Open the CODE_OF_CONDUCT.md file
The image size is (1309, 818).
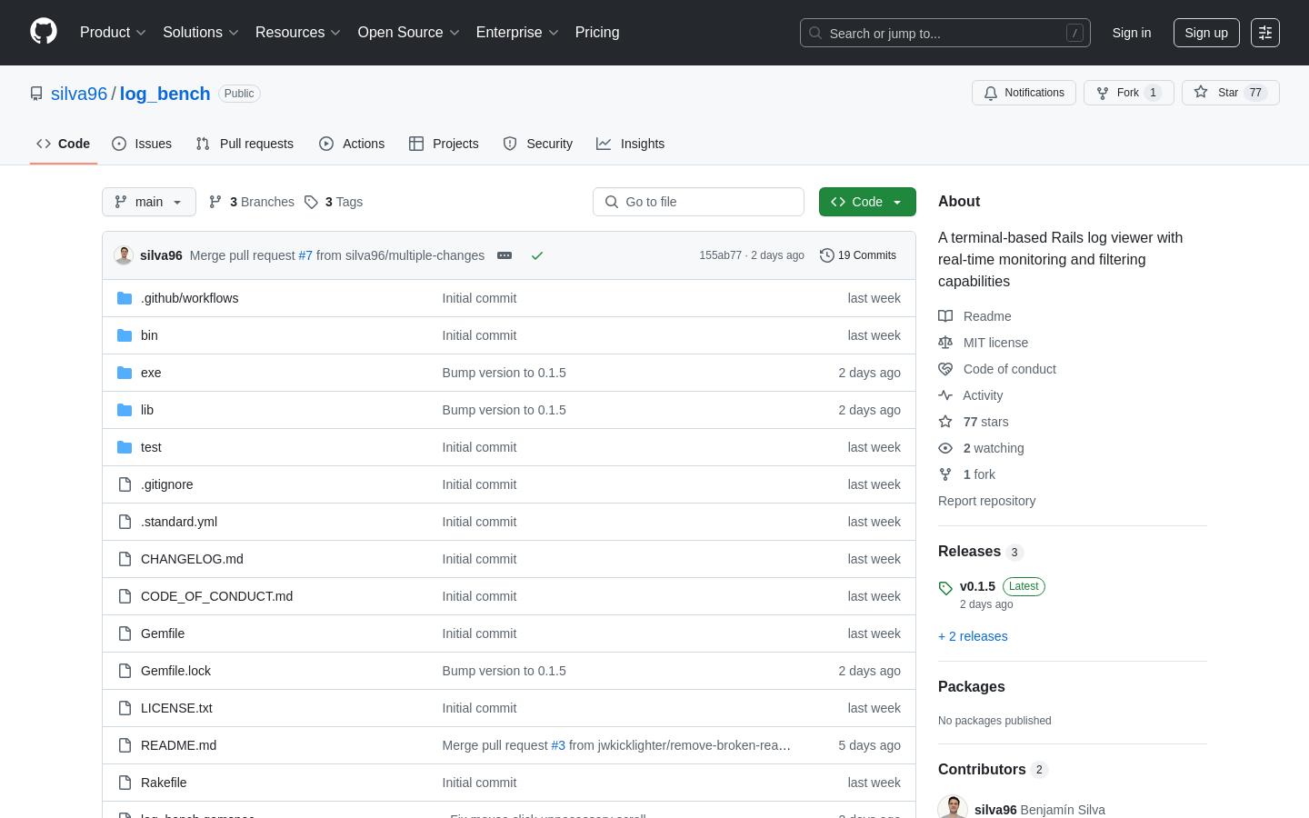pyautogui.click(x=216, y=596)
